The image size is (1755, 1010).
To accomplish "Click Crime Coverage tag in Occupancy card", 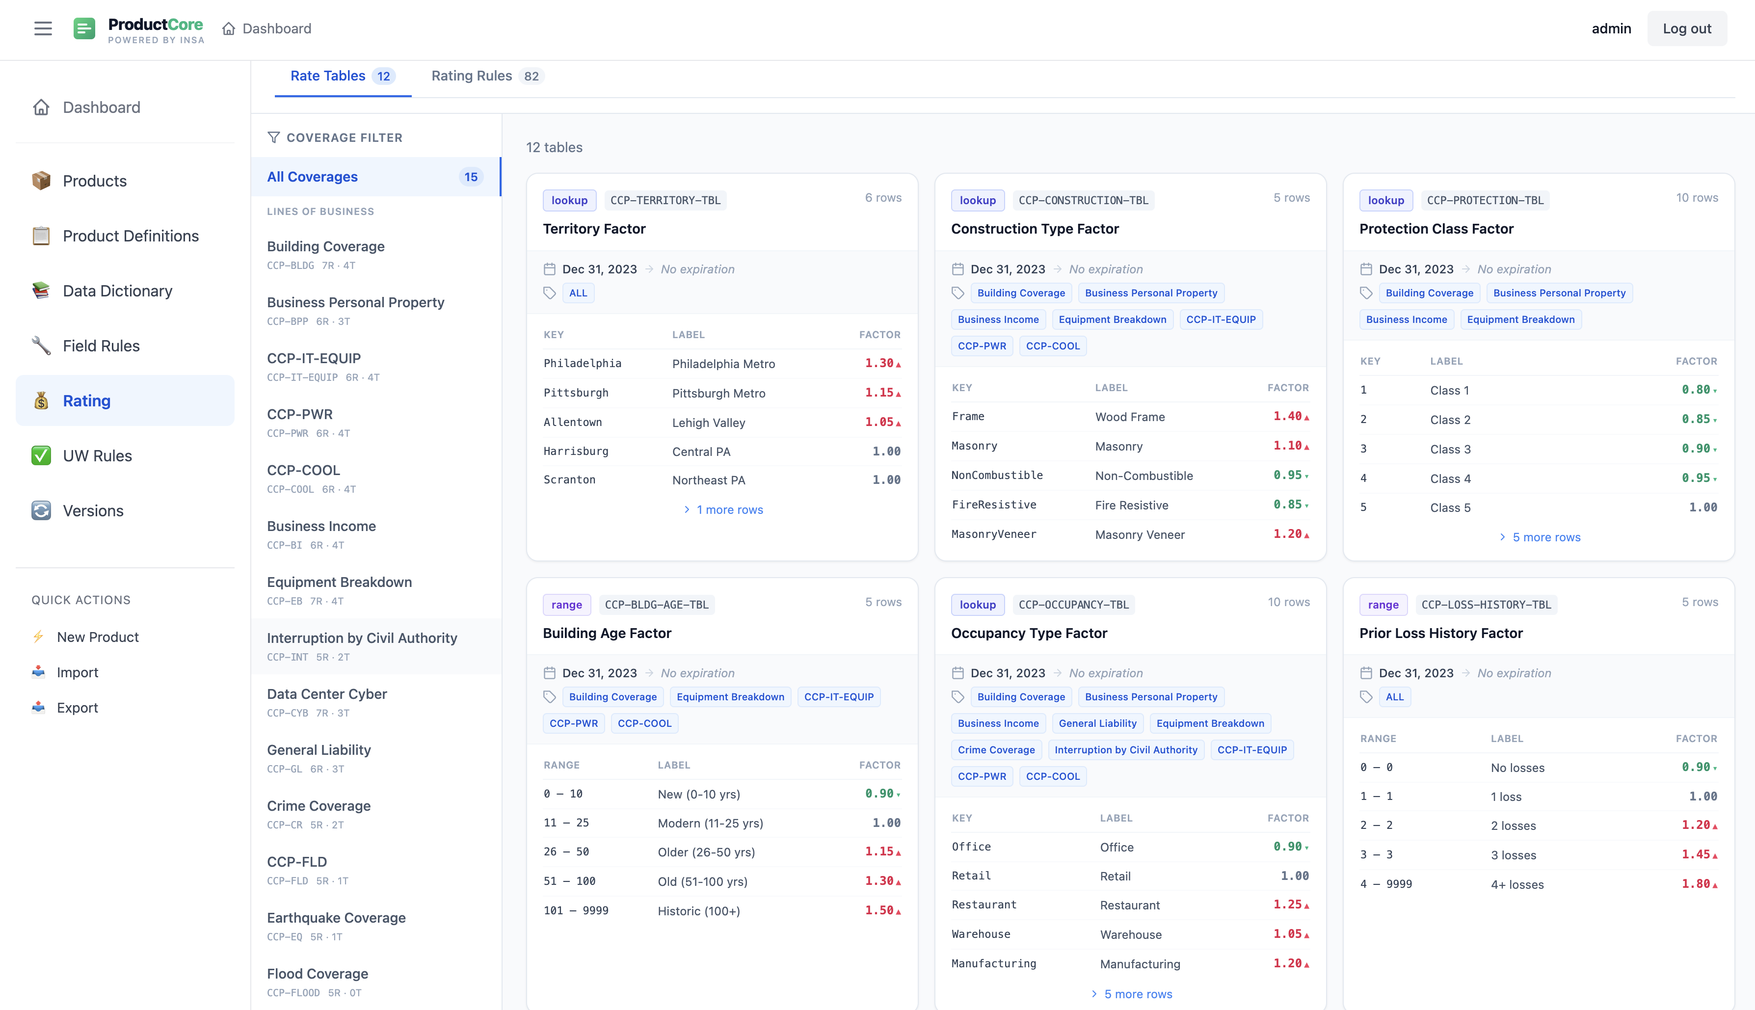I will [996, 750].
